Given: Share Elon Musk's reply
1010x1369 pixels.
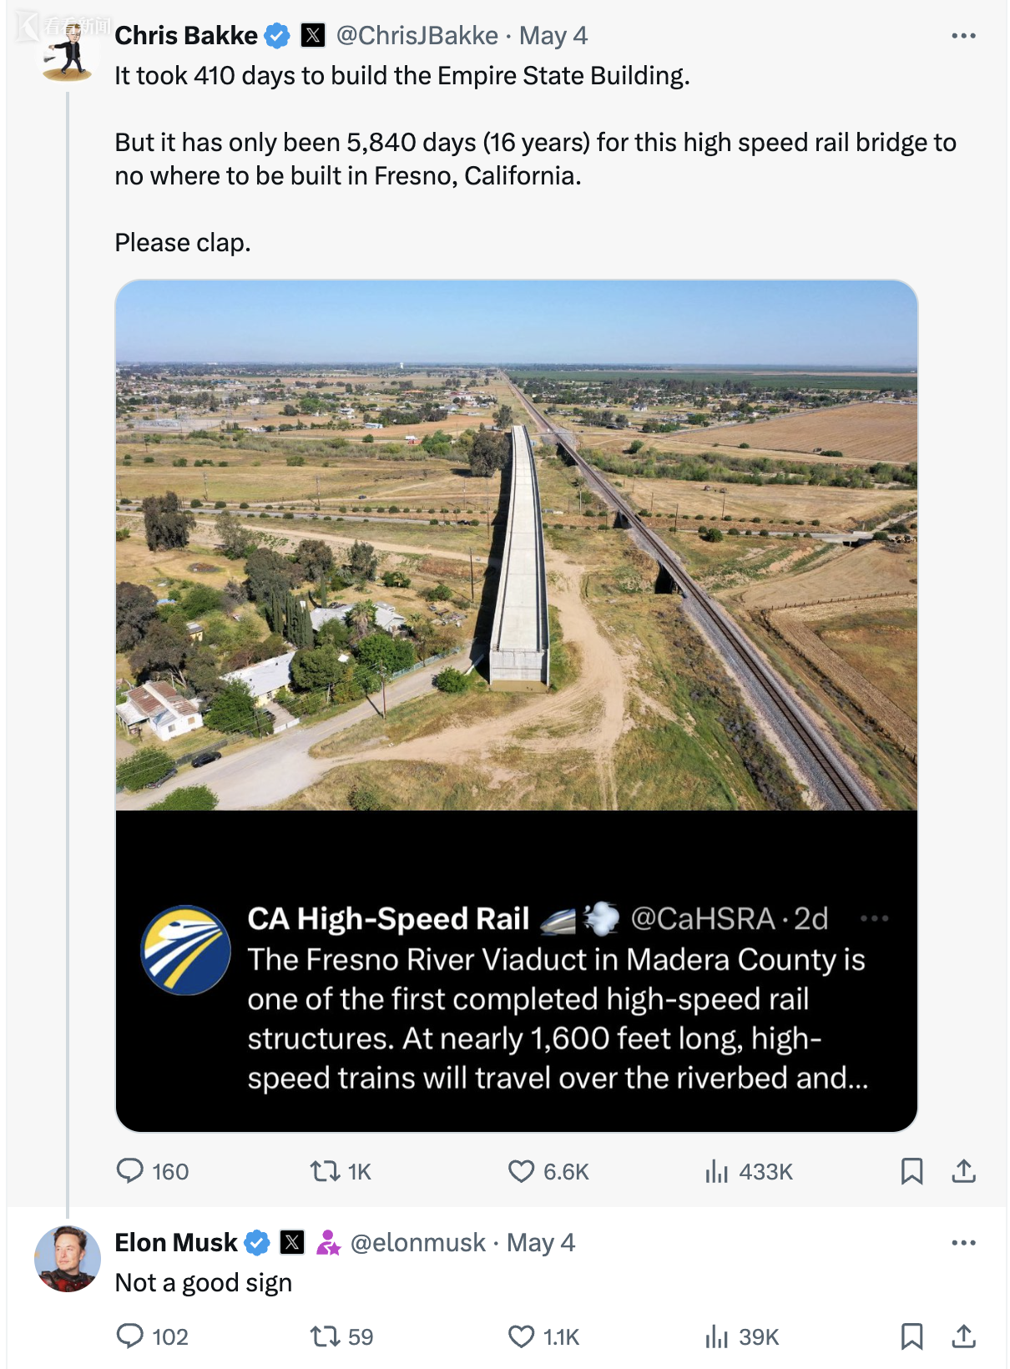Looking at the screenshot, I should click(x=964, y=1336).
